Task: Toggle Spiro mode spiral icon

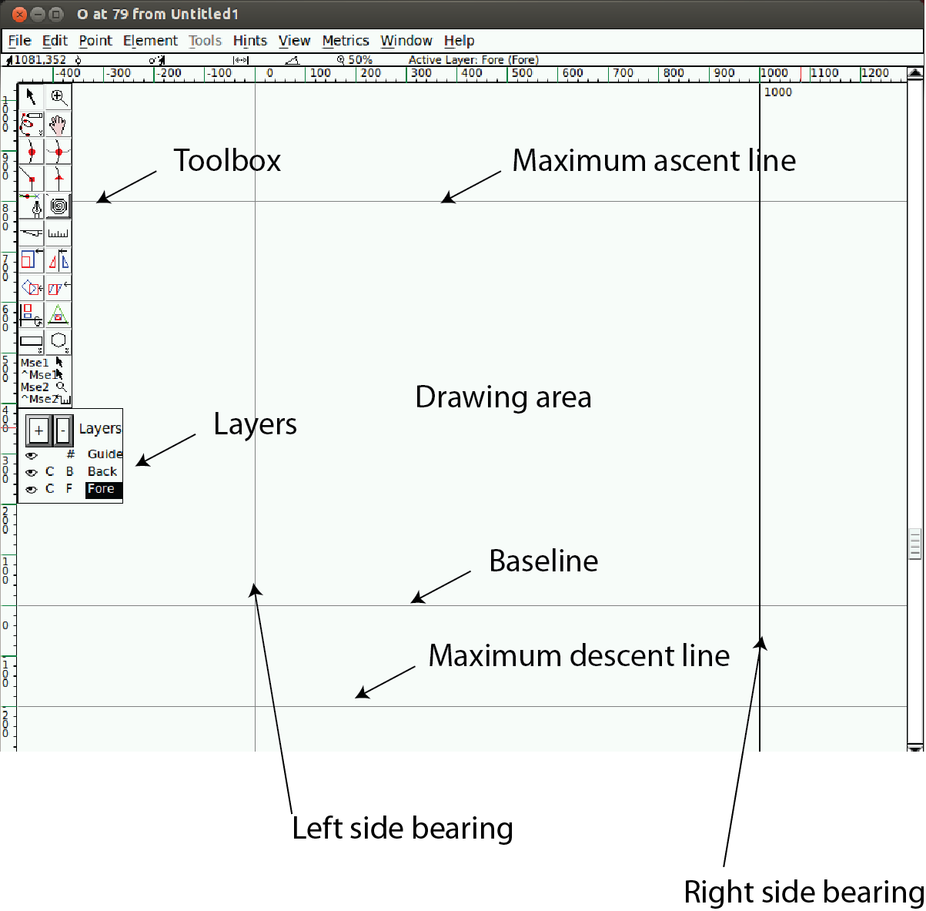Action: (59, 206)
